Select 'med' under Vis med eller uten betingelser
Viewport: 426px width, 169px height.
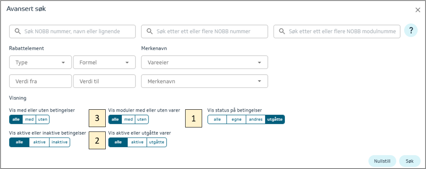point(29,119)
